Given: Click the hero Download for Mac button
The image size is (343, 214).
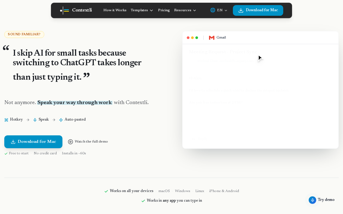Looking at the screenshot, I should [33, 142].
